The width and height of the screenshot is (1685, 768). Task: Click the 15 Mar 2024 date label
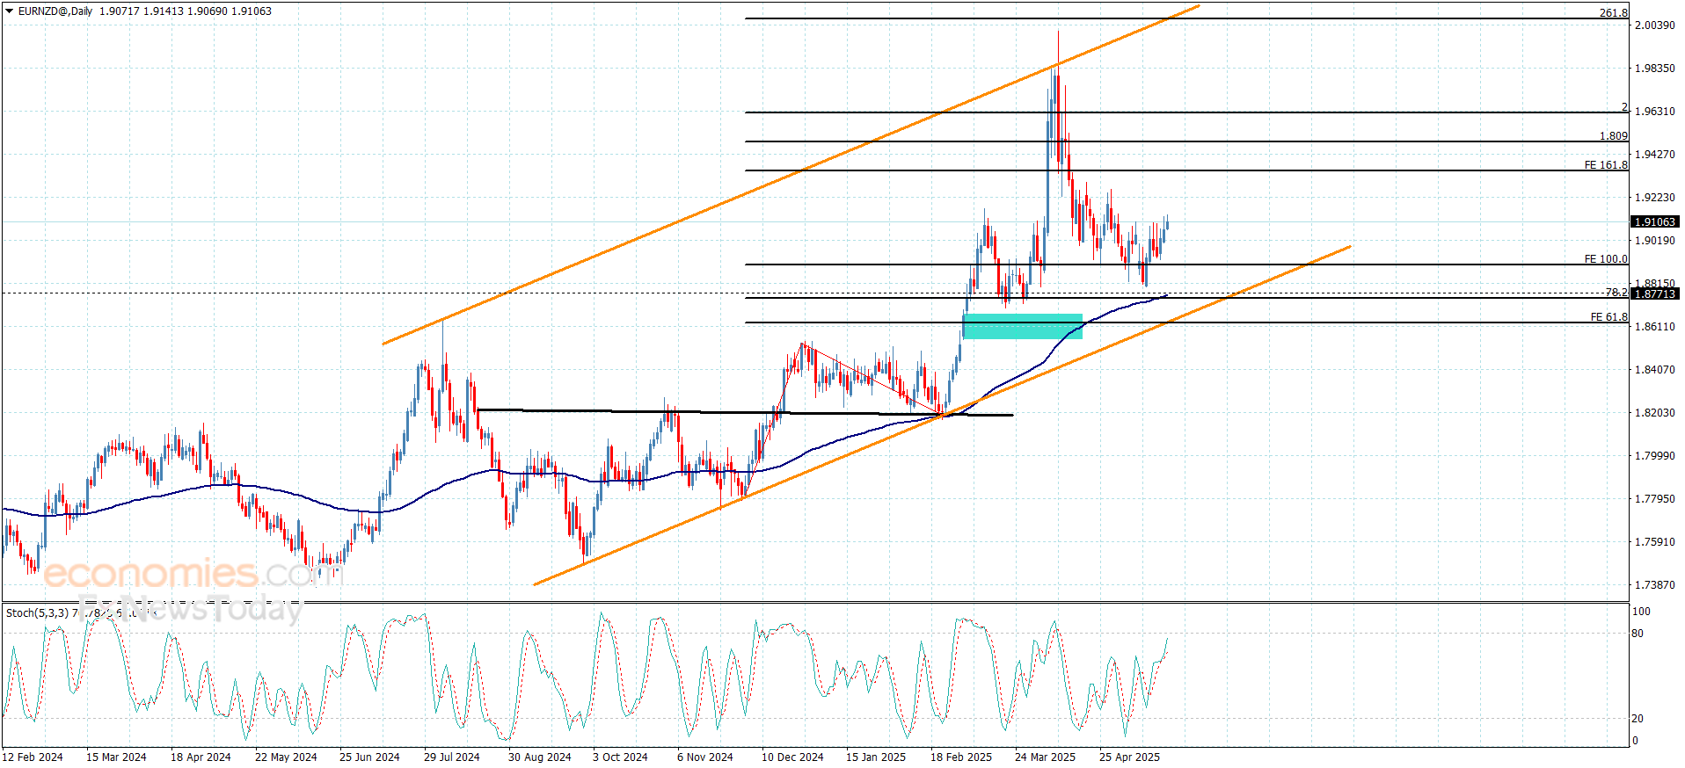[x=116, y=757]
